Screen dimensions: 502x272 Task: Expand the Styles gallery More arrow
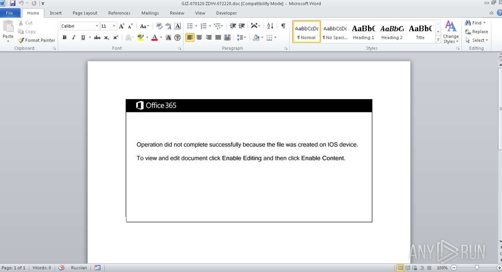(x=438, y=40)
